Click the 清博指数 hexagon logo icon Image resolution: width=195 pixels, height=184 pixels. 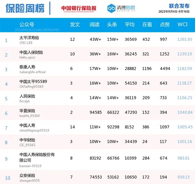click(x=111, y=8)
